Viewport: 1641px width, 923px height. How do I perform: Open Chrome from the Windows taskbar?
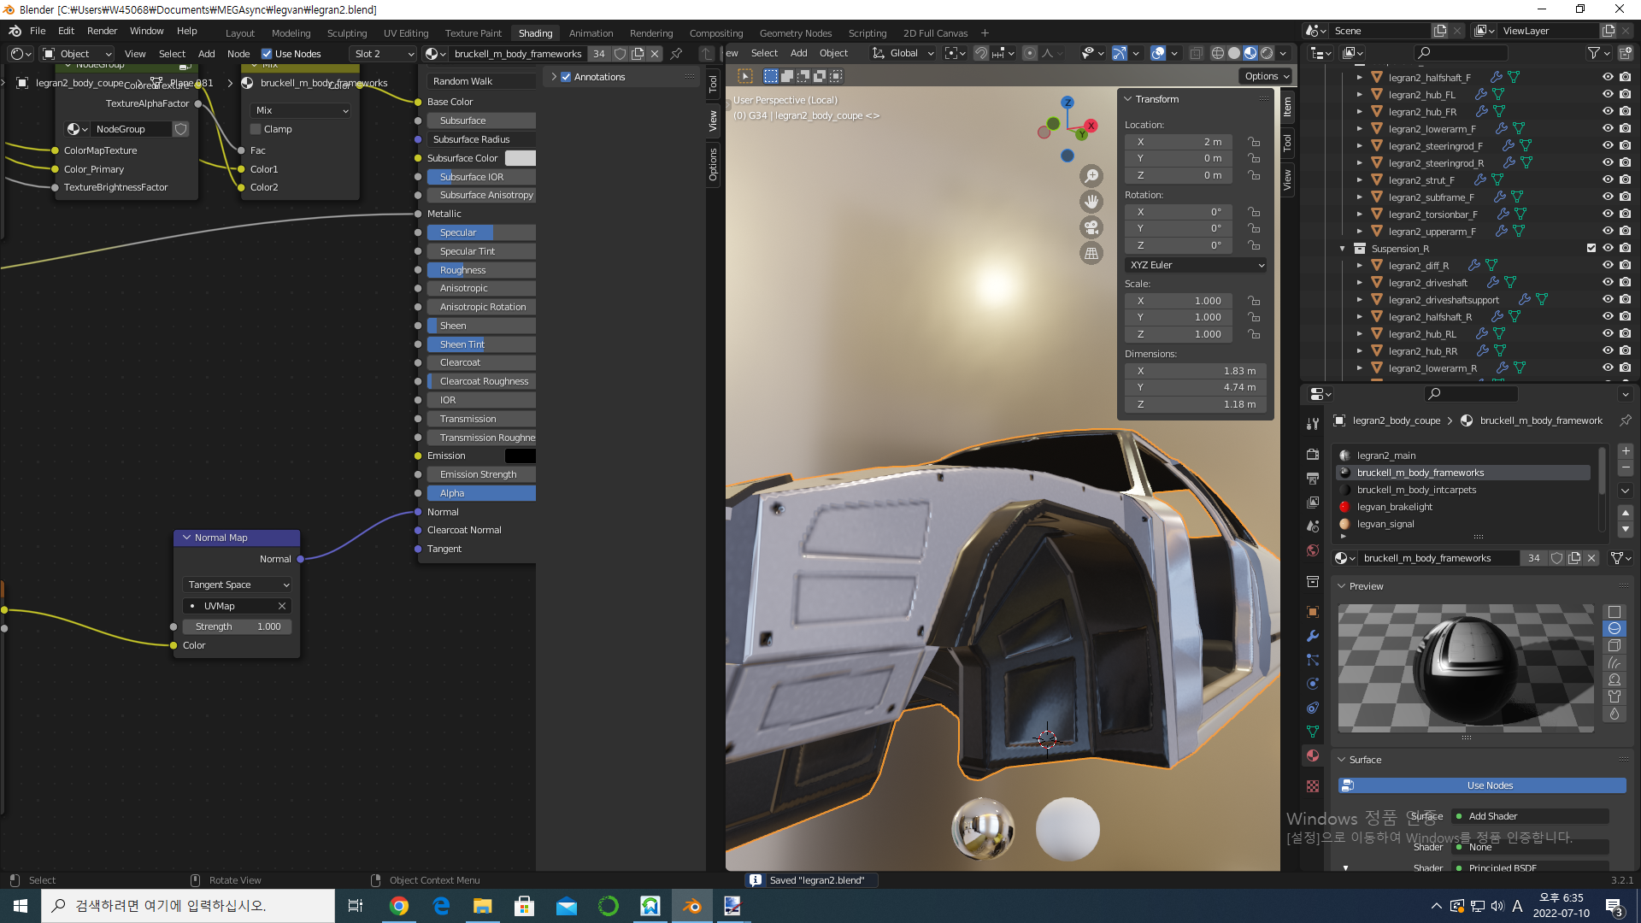pos(399,906)
